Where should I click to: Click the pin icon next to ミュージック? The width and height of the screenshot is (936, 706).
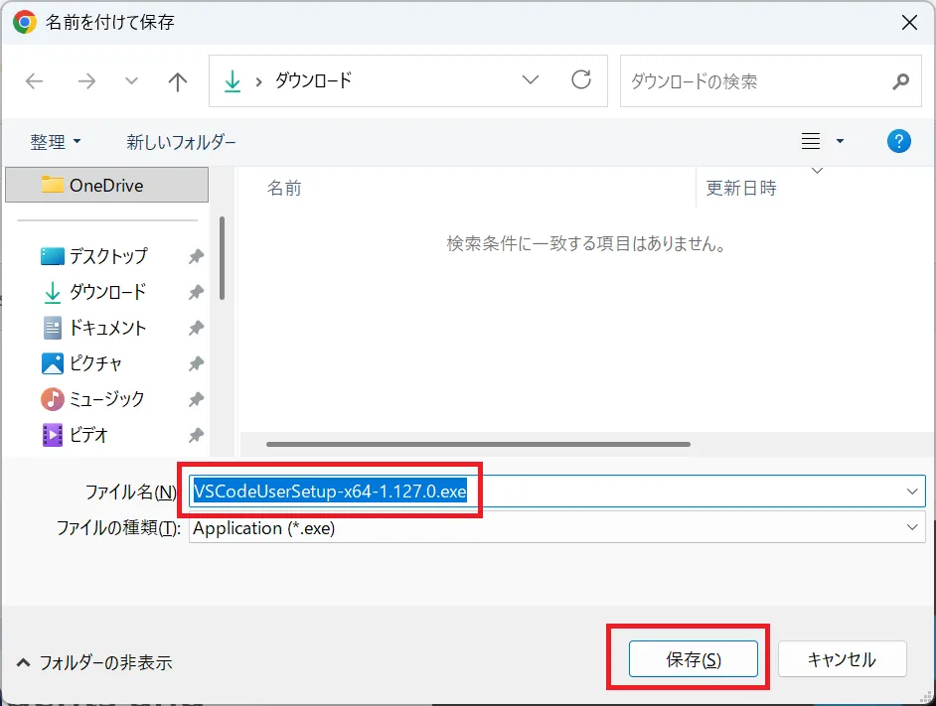[196, 400]
